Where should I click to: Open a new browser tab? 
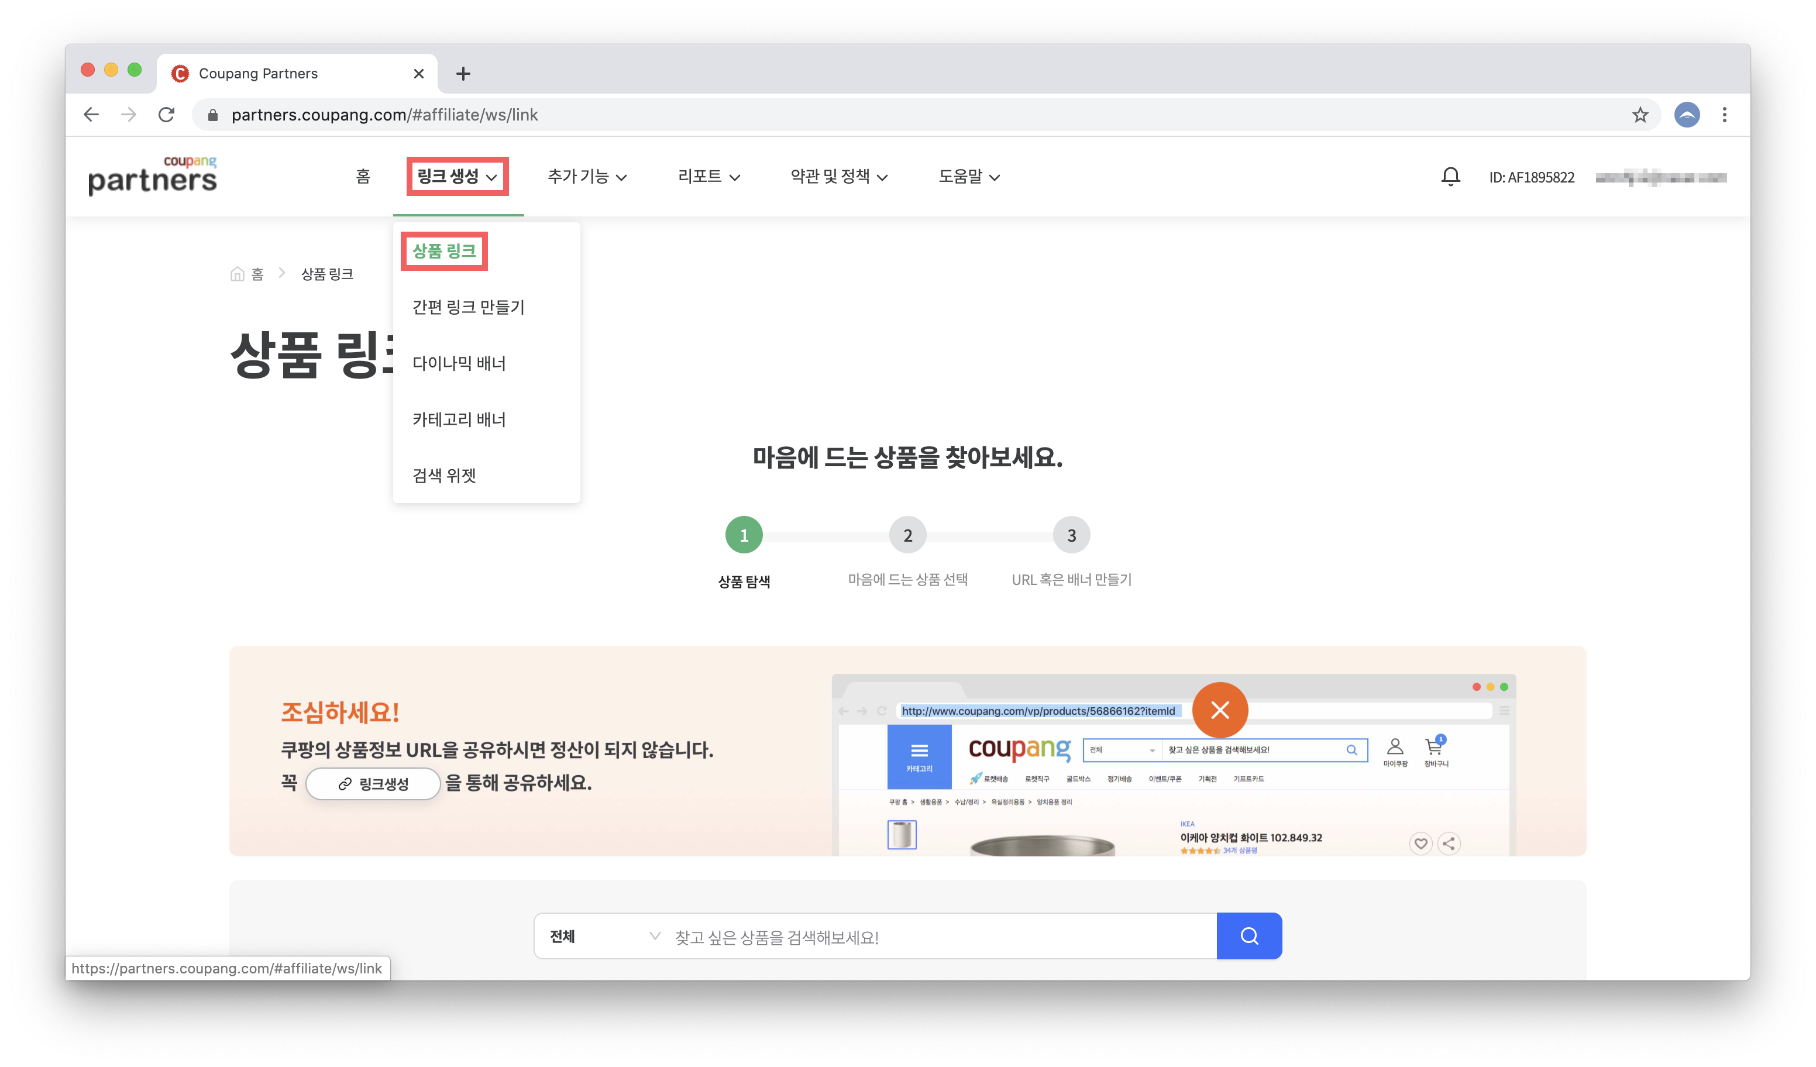click(463, 74)
